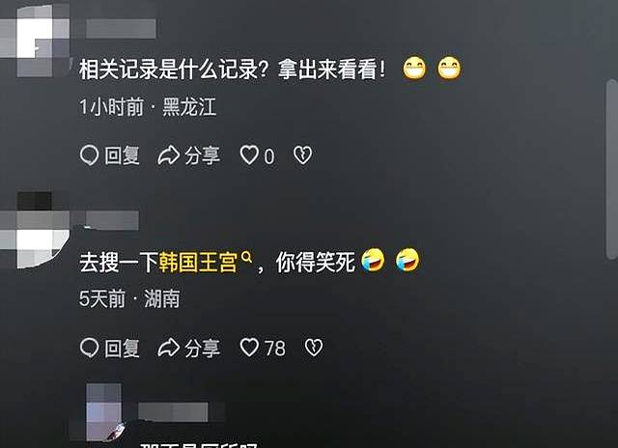
Task: Dislike Heilongjiang comment with broken heart icon
Action: (302, 154)
